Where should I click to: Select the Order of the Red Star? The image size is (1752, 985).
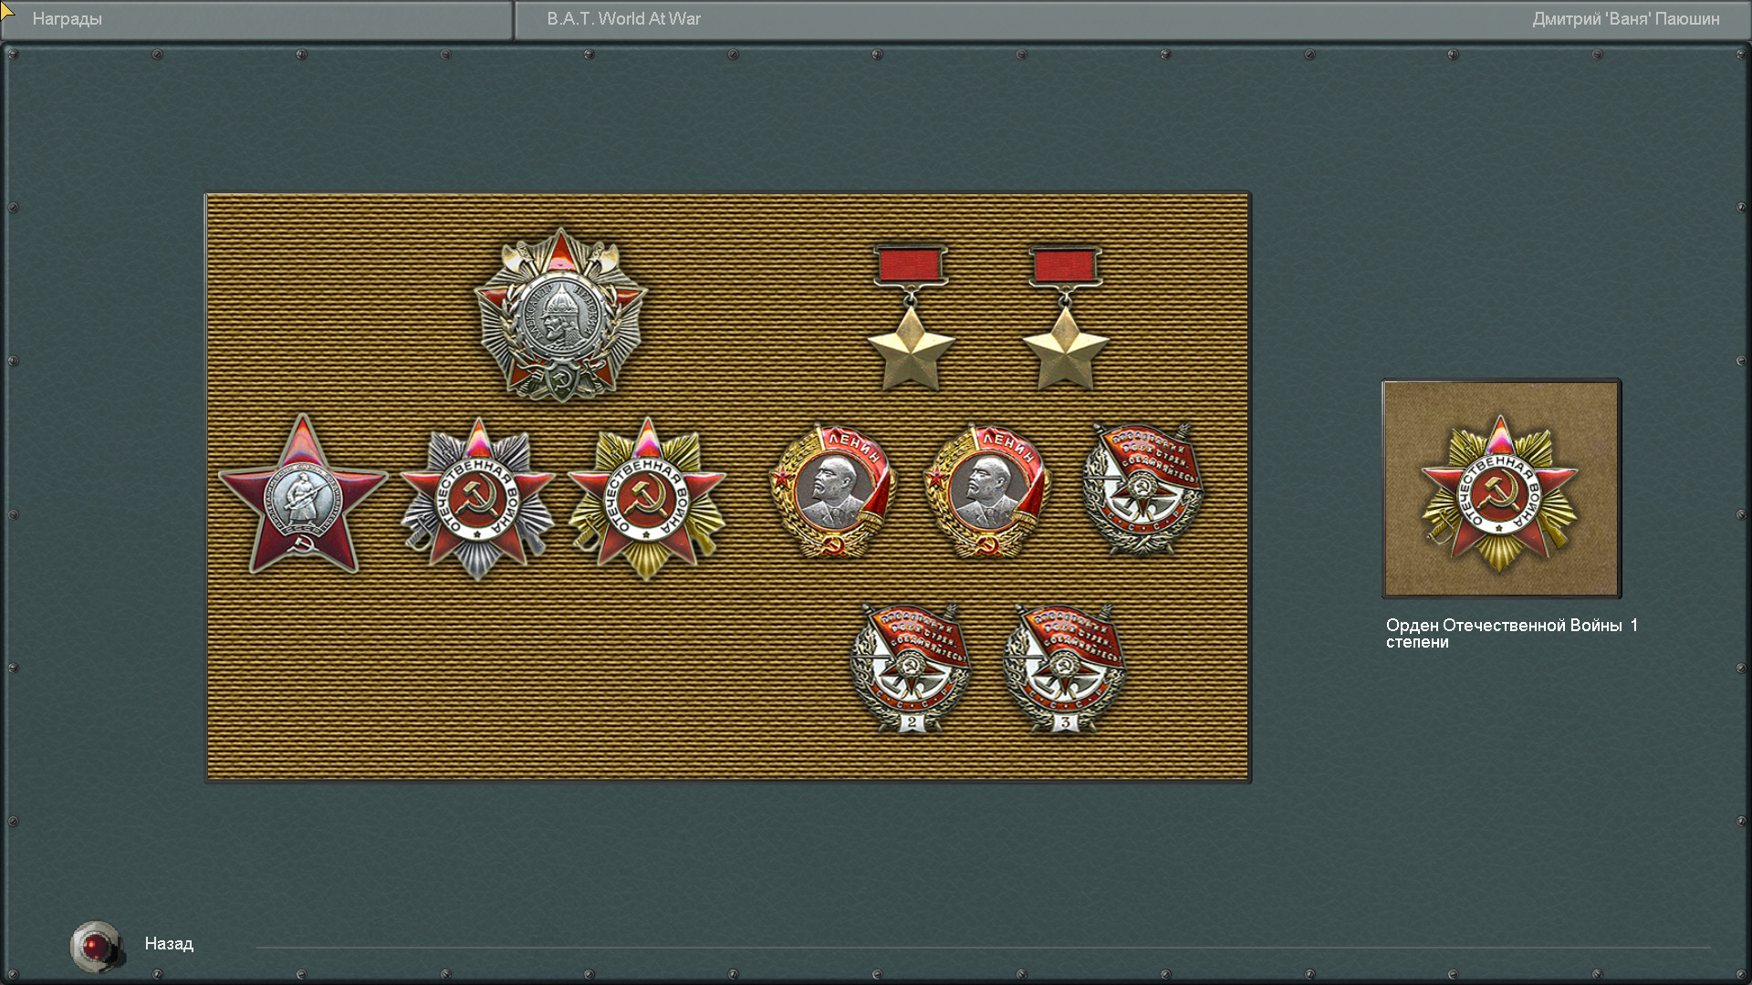[x=302, y=496]
